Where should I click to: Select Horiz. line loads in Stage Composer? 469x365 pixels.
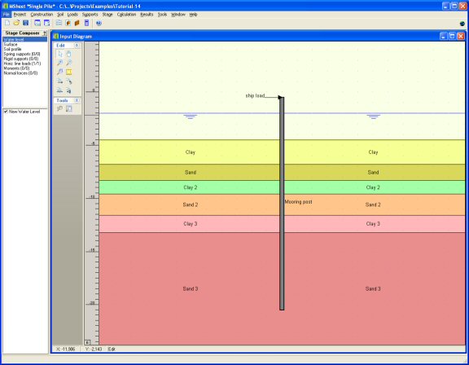(23, 64)
